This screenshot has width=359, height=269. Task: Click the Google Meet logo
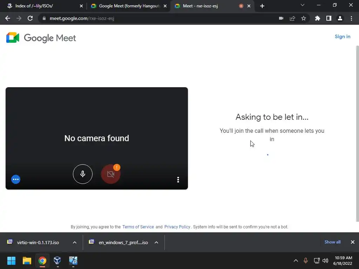pyautogui.click(x=41, y=38)
